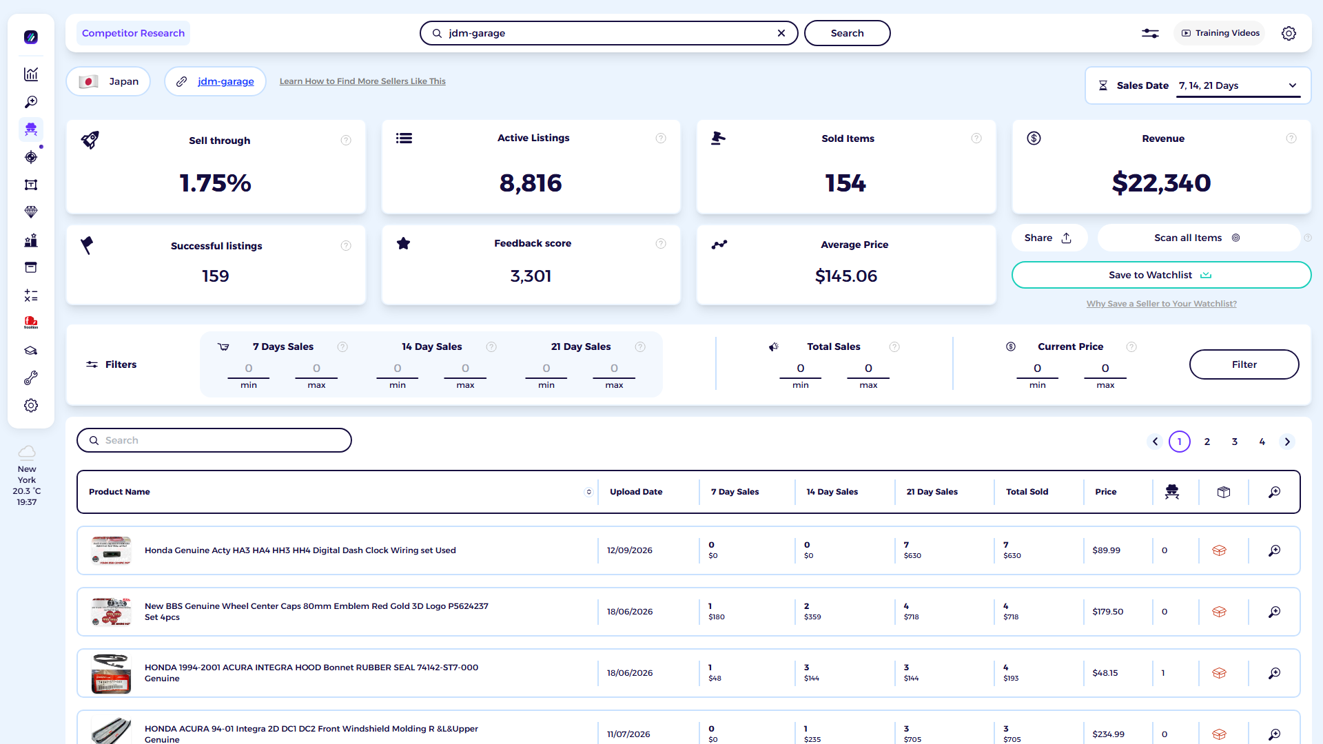Image resolution: width=1323 pixels, height=744 pixels.
Task: Open the analytics chart sidebar icon
Action: point(31,74)
